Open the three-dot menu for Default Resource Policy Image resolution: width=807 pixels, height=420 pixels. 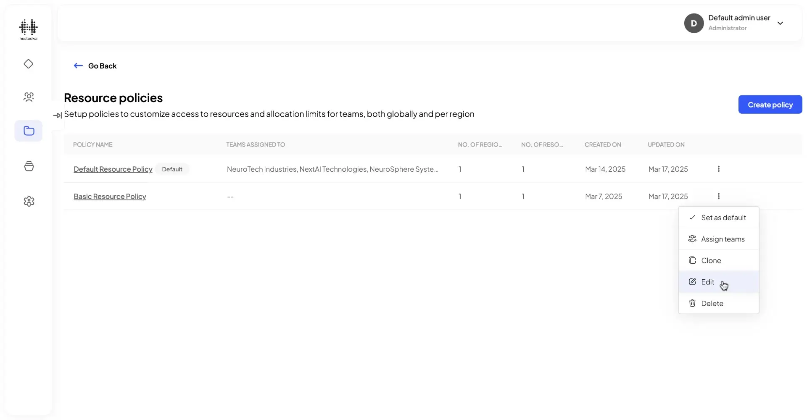pos(718,169)
